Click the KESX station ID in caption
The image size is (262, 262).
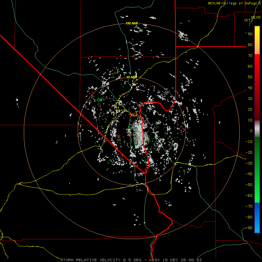point(154,260)
